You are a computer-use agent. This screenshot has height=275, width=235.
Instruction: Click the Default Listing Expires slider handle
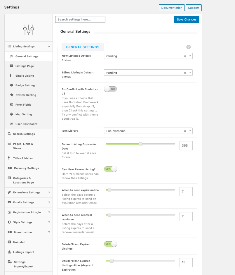tap(140, 144)
